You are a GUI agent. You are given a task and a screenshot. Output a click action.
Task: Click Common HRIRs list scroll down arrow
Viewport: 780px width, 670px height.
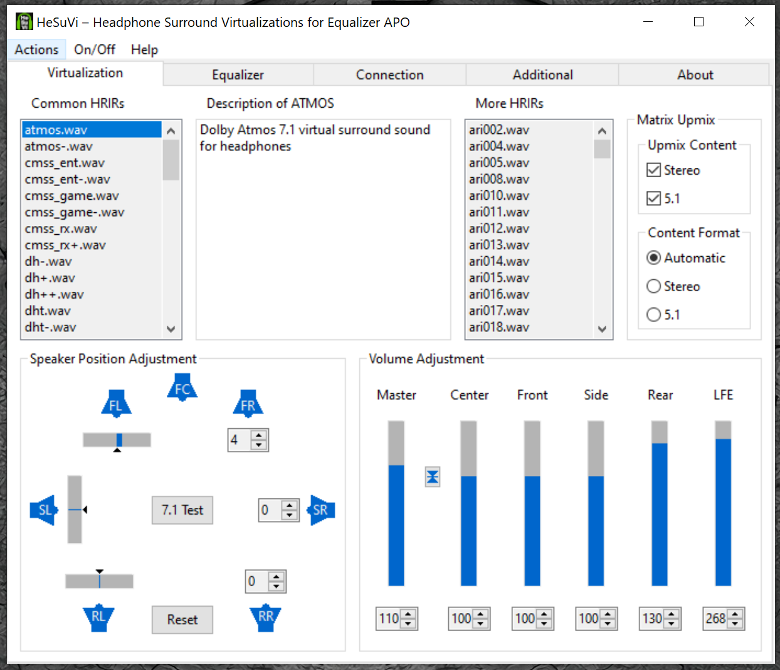point(171,329)
